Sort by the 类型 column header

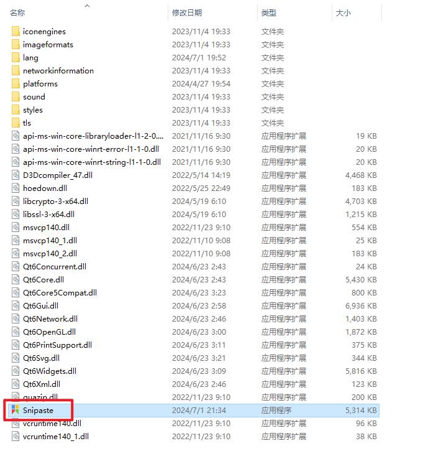coord(269,12)
